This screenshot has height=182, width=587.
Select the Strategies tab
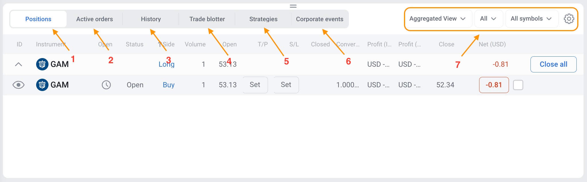coord(263,19)
